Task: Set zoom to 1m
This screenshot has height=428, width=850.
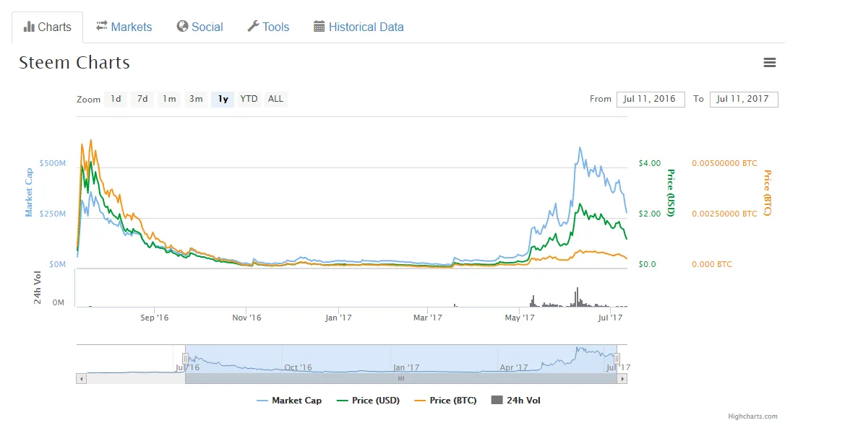Action: pos(169,99)
